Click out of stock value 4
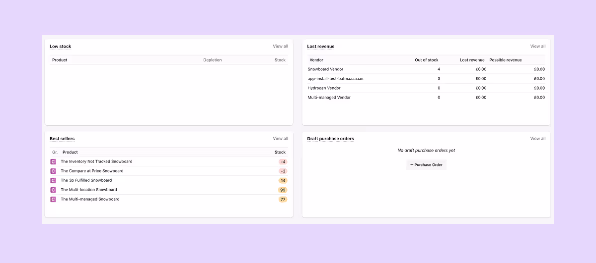596x263 pixels. [439, 69]
